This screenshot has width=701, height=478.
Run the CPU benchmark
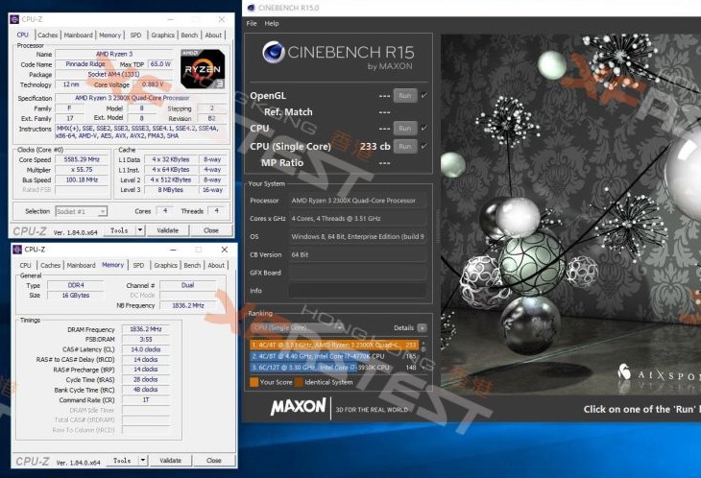405,129
